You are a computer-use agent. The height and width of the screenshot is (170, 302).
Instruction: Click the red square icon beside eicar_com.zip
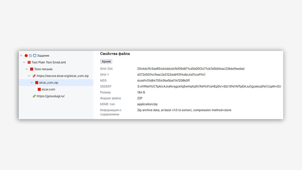tap(37, 83)
